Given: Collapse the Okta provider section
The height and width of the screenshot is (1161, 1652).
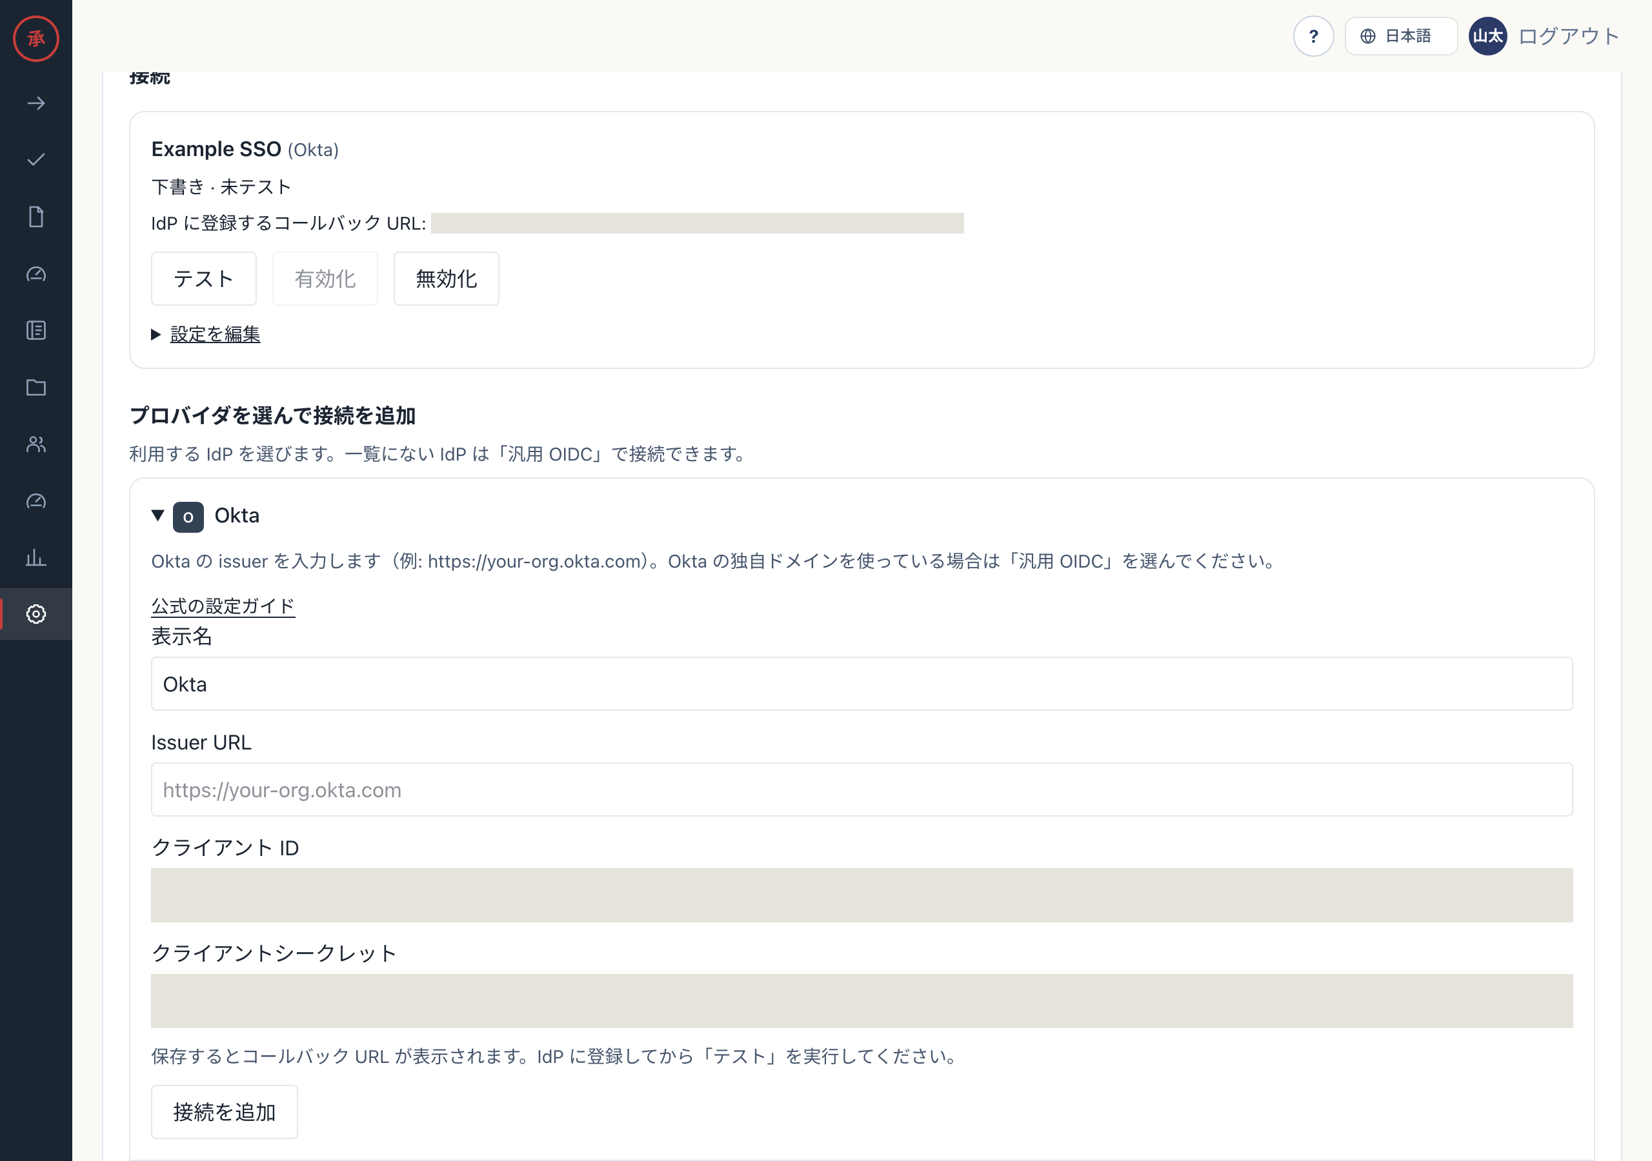Looking at the screenshot, I should (157, 515).
